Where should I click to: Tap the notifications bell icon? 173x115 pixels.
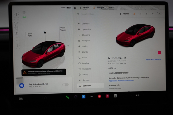coord(147,14)
